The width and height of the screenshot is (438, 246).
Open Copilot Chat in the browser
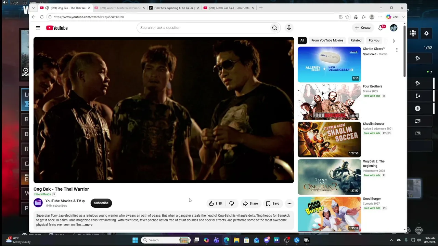coord(392,17)
